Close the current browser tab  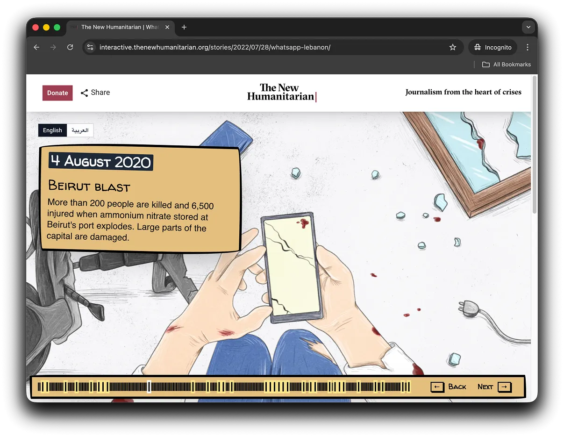click(x=167, y=27)
